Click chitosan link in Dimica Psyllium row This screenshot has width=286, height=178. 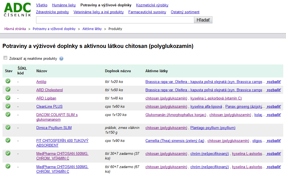[166, 128]
